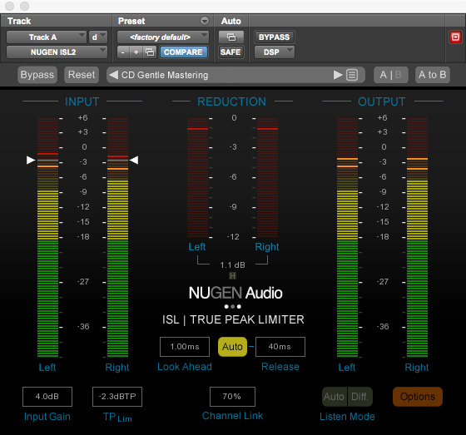Click the Reset button
This screenshot has width=466, height=435.
[x=82, y=75]
